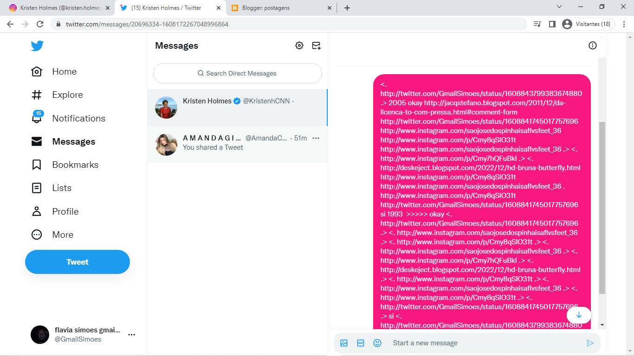The width and height of the screenshot is (634, 356).
Task: Close the Blogger: postagens tab
Action: [x=330, y=8]
